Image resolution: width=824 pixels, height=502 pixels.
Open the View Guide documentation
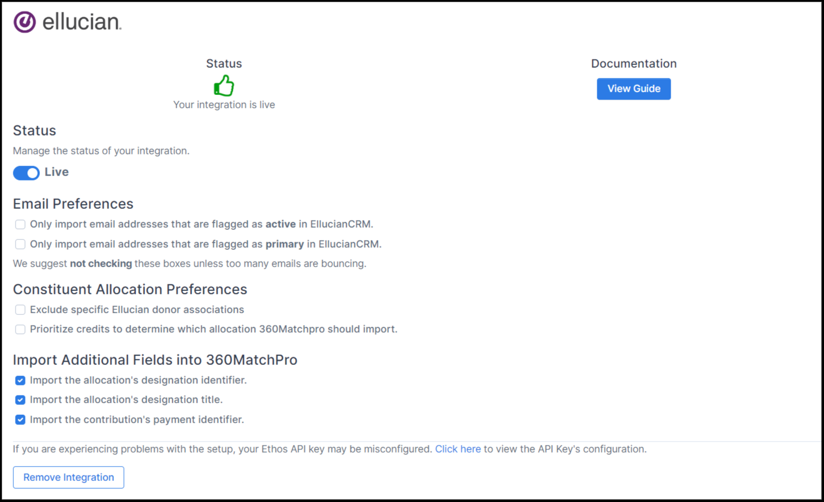click(633, 88)
